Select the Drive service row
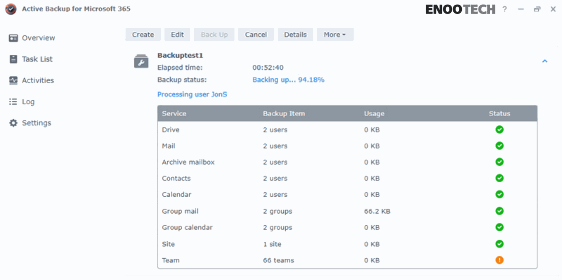The width and height of the screenshot is (562, 280). pyautogui.click(x=347, y=130)
